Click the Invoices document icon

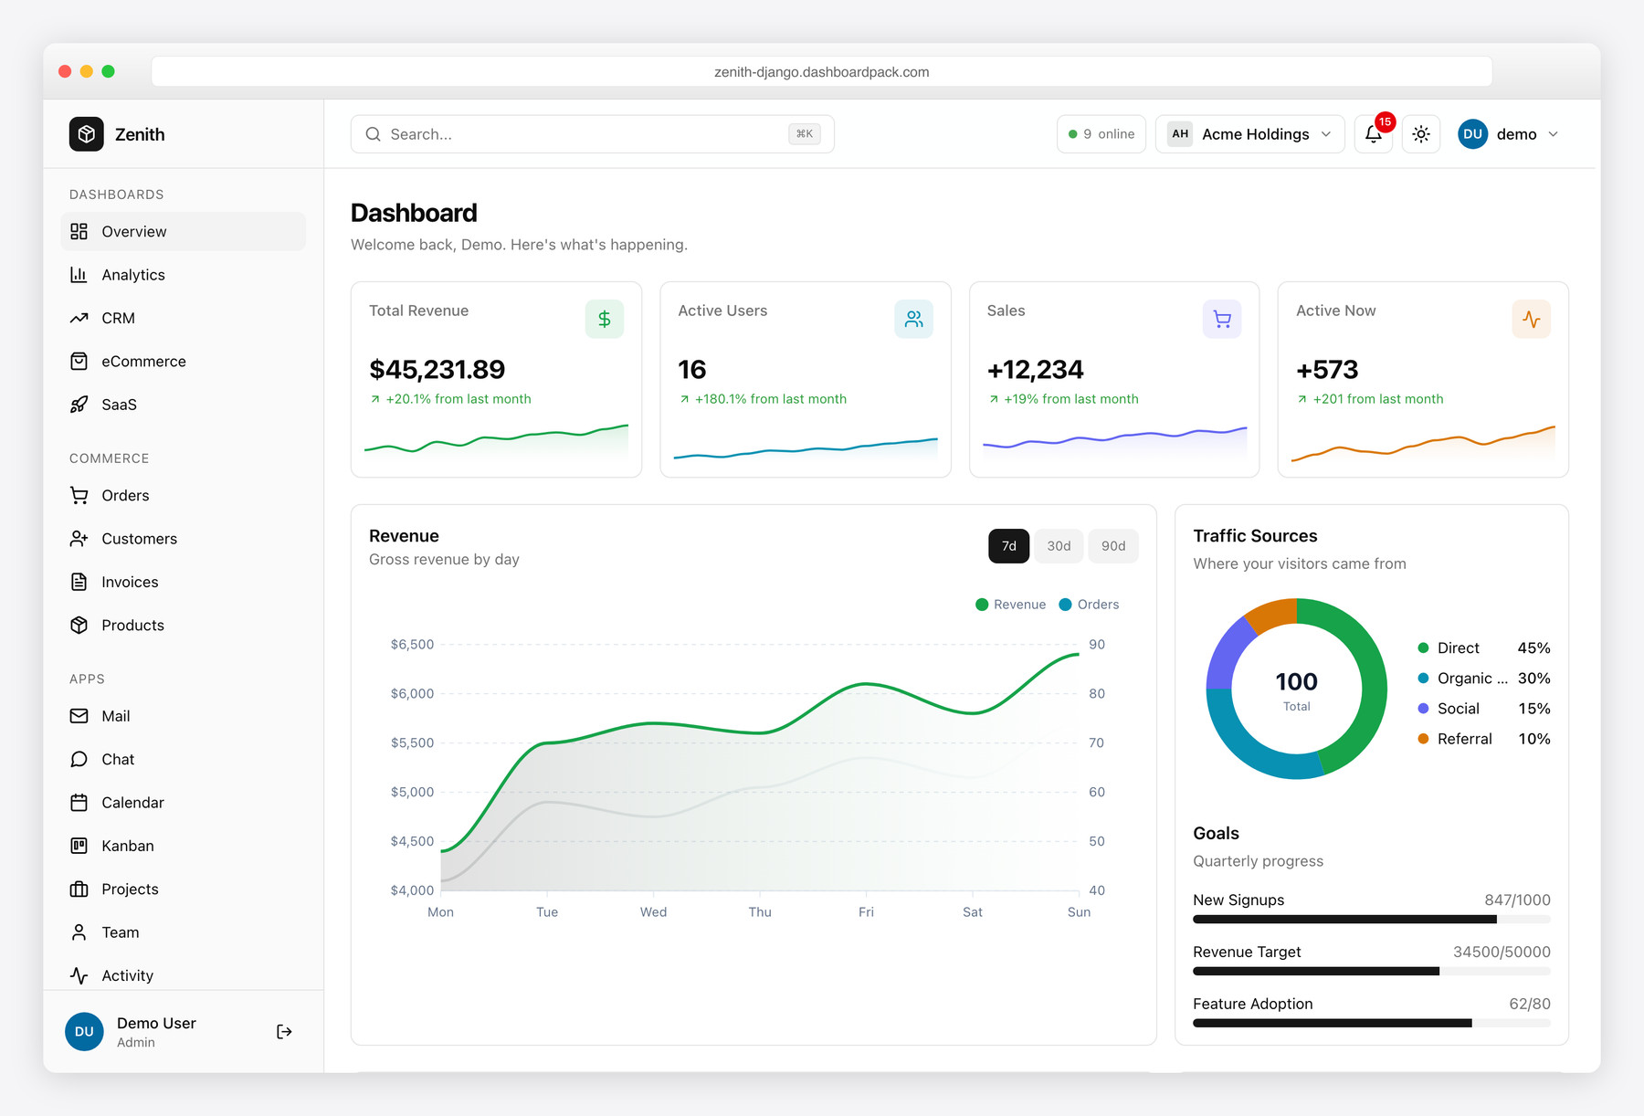79,582
